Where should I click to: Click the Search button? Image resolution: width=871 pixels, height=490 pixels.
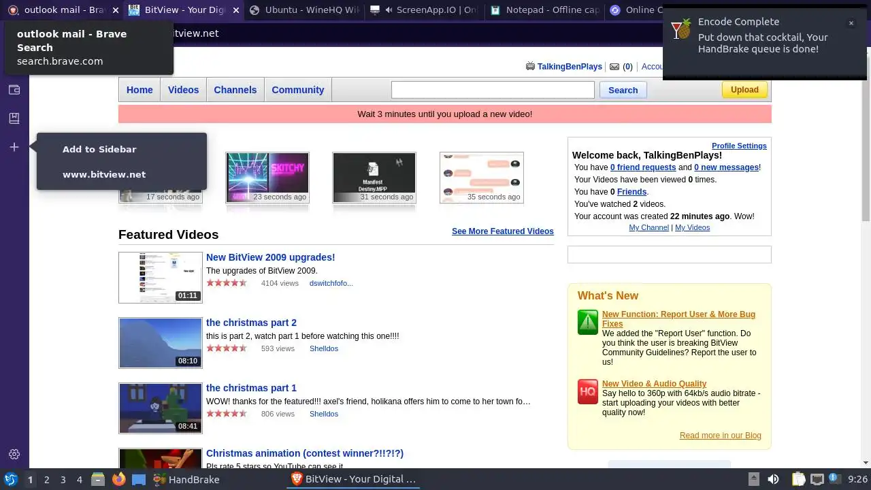pyautogui.click(x=623, y=90)
